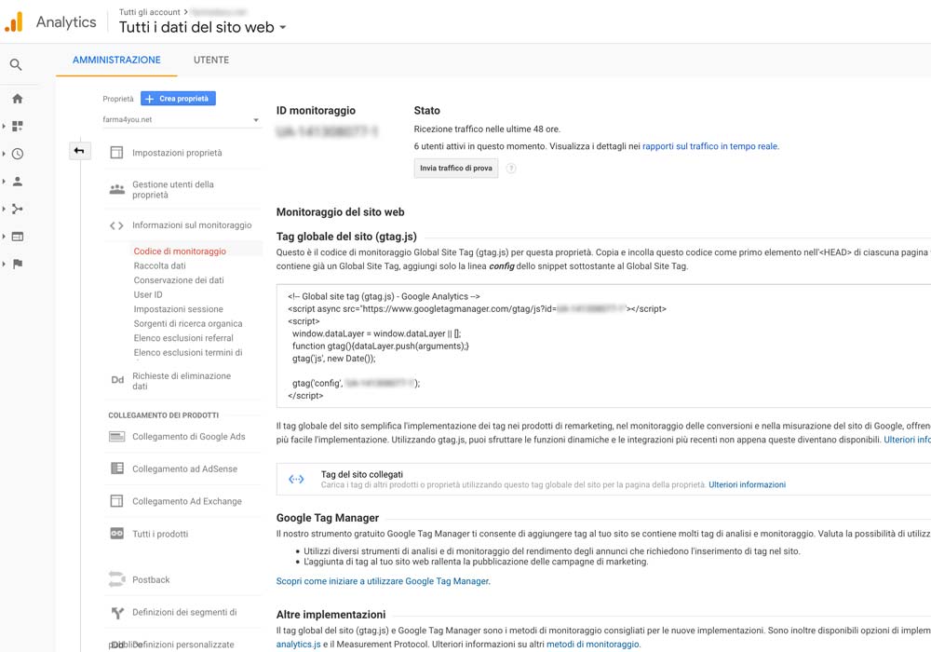Open the search magnifier in sidebar
Screen dimensions: 931x652
coord(16,64)
